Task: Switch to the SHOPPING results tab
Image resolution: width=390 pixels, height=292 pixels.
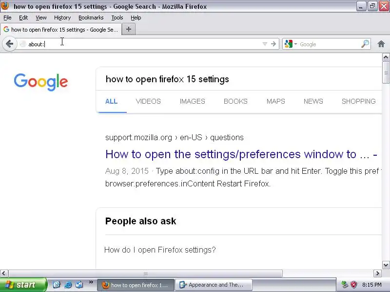Action: click(359, 101)
